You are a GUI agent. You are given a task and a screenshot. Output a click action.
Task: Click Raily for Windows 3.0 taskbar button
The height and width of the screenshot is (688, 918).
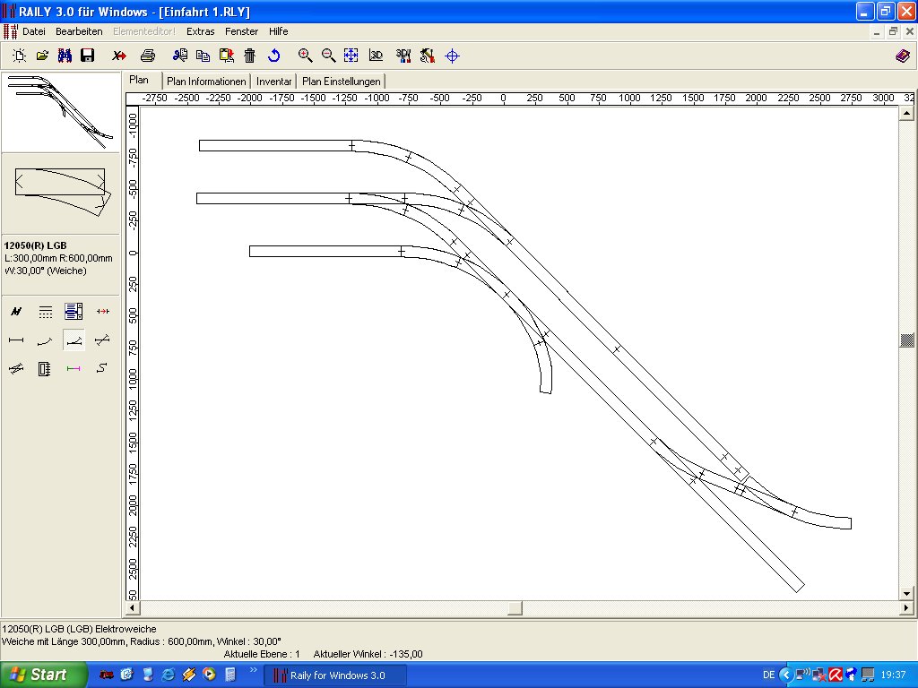pyautogui.click(x=335, y=675)
